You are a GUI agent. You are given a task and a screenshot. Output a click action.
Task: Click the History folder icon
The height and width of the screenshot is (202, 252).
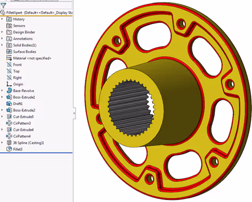[x=9, y=19]
